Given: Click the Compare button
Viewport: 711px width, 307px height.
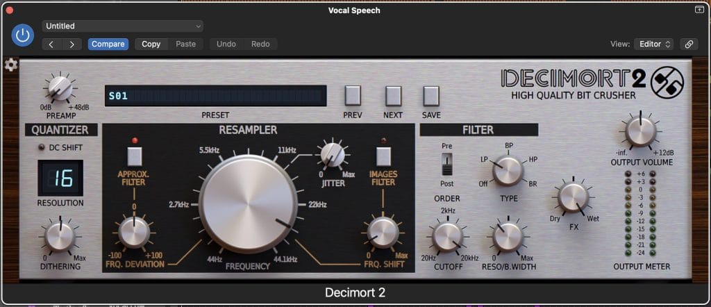Looking at the screenshot, I should [108, 44].
